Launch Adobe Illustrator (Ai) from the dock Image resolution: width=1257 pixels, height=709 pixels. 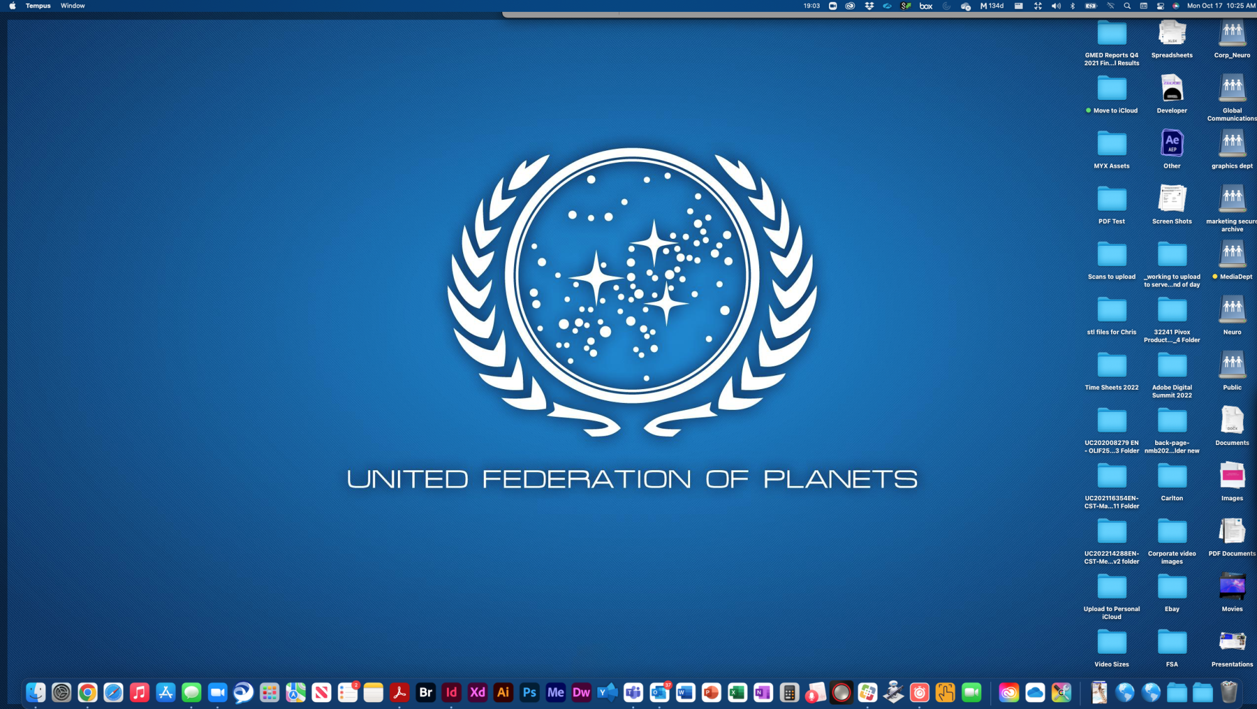coord(503,693)
